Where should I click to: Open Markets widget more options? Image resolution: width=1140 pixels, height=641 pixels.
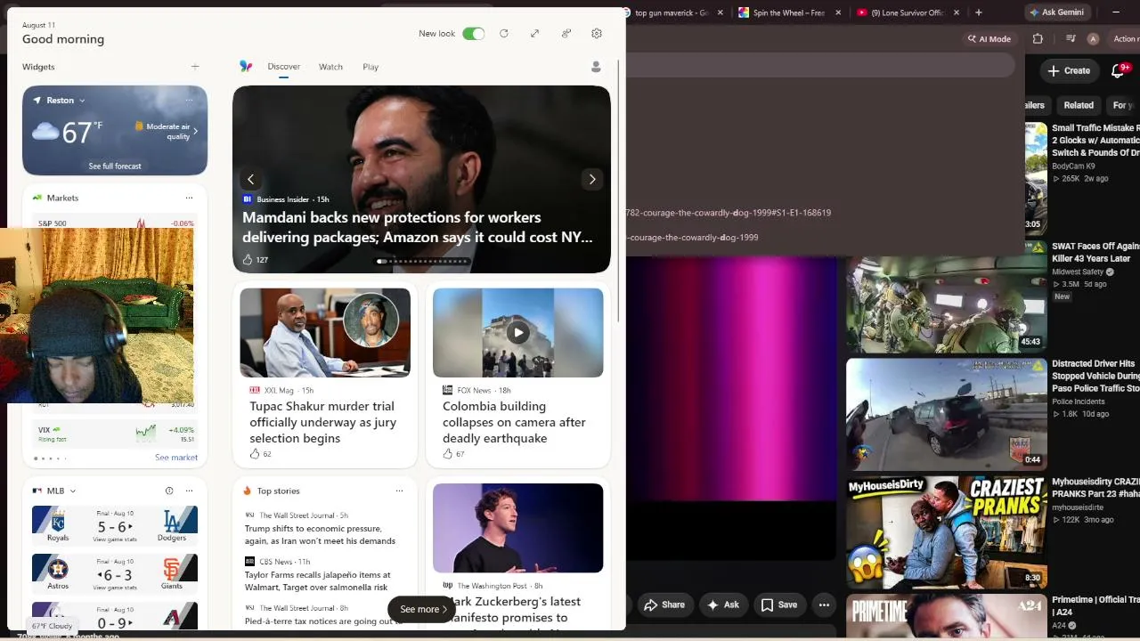[x=189, y=198]
